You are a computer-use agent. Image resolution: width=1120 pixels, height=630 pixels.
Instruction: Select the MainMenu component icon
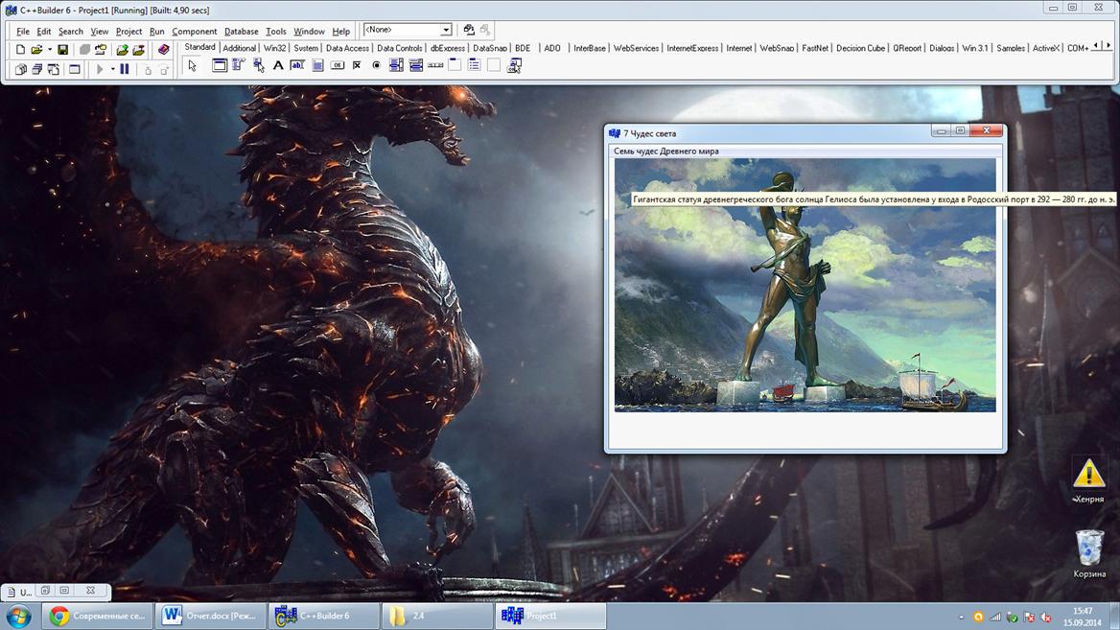click(x=239, y=66)
